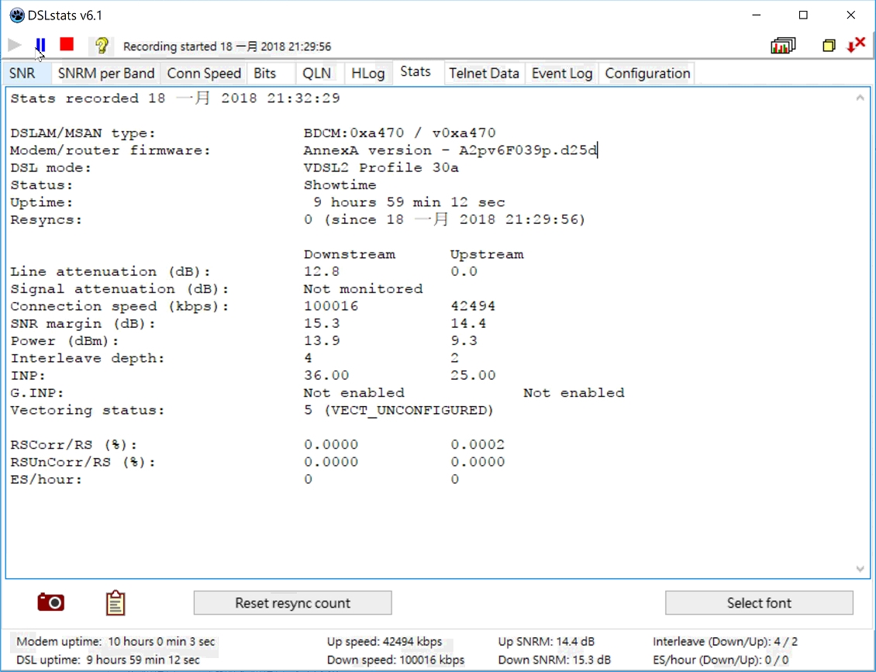
Task: Click 'DSL uptime' in status bar
Action: 108,660
